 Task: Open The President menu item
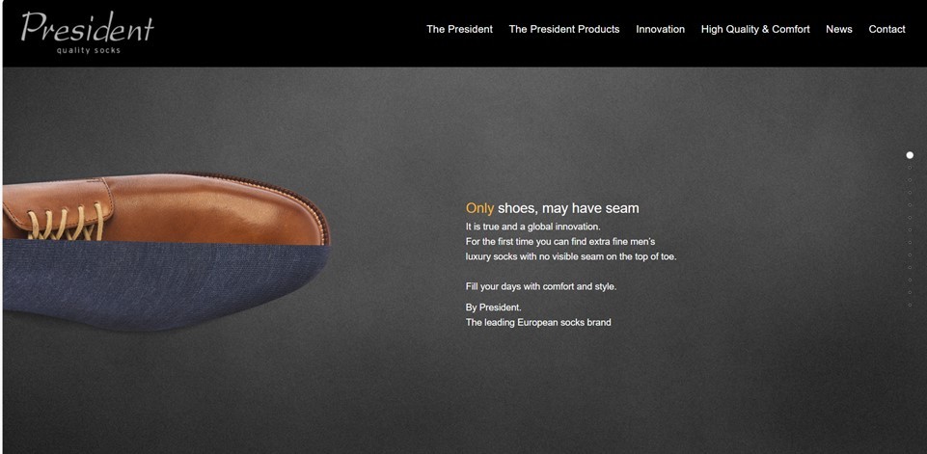(459, 29)
